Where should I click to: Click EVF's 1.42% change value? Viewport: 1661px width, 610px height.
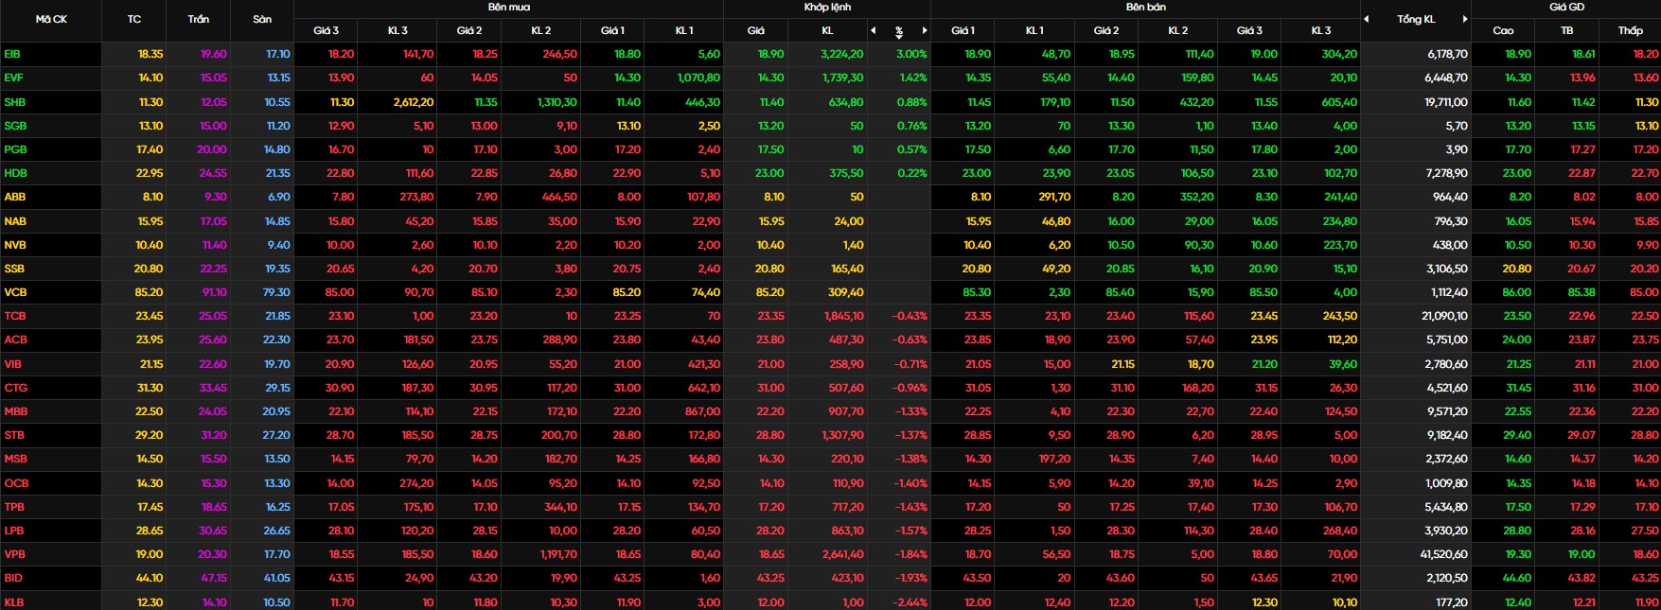click(x=913, y=78)
